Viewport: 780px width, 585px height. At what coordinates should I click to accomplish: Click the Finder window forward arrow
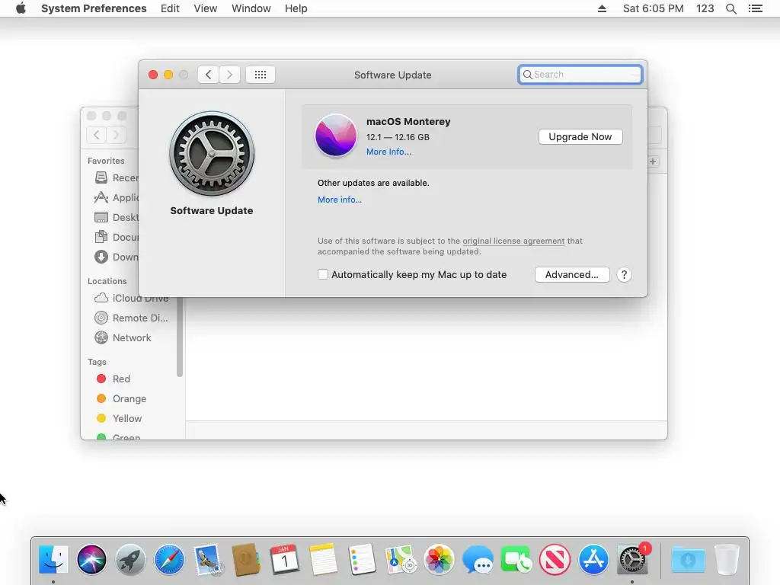click(116, 135)
